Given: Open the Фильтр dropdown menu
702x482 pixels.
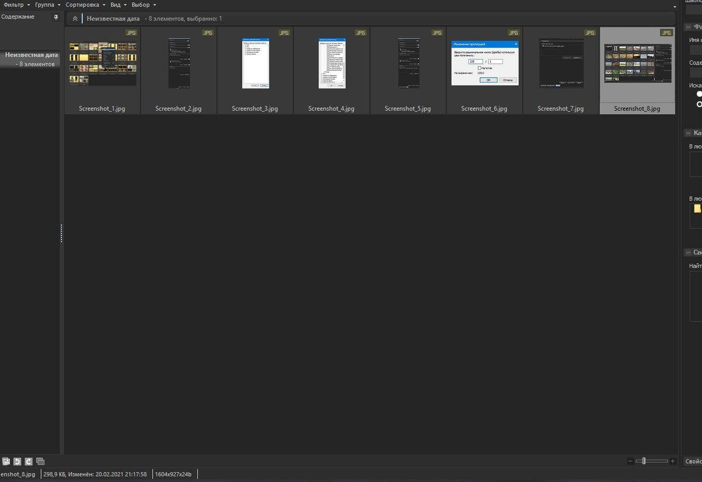Looking at the screenshot, I should point(17,5).
